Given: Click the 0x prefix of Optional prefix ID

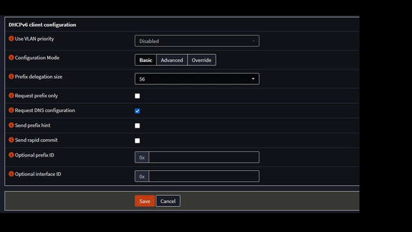Looking at the screenshot, I should point(142,157).
